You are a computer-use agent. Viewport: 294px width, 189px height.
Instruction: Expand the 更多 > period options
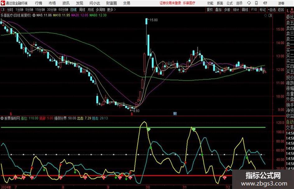pos(111,10)
